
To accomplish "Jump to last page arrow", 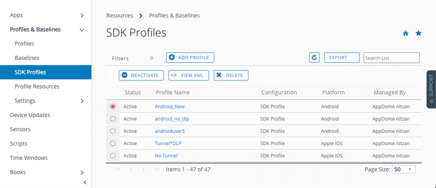I will (157, 169).
